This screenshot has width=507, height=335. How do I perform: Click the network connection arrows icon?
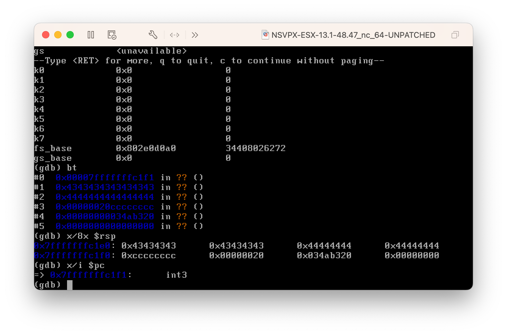click(175, 35)
